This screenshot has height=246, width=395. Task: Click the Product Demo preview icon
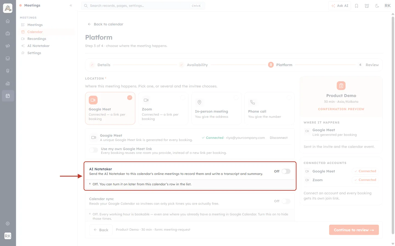341,86
